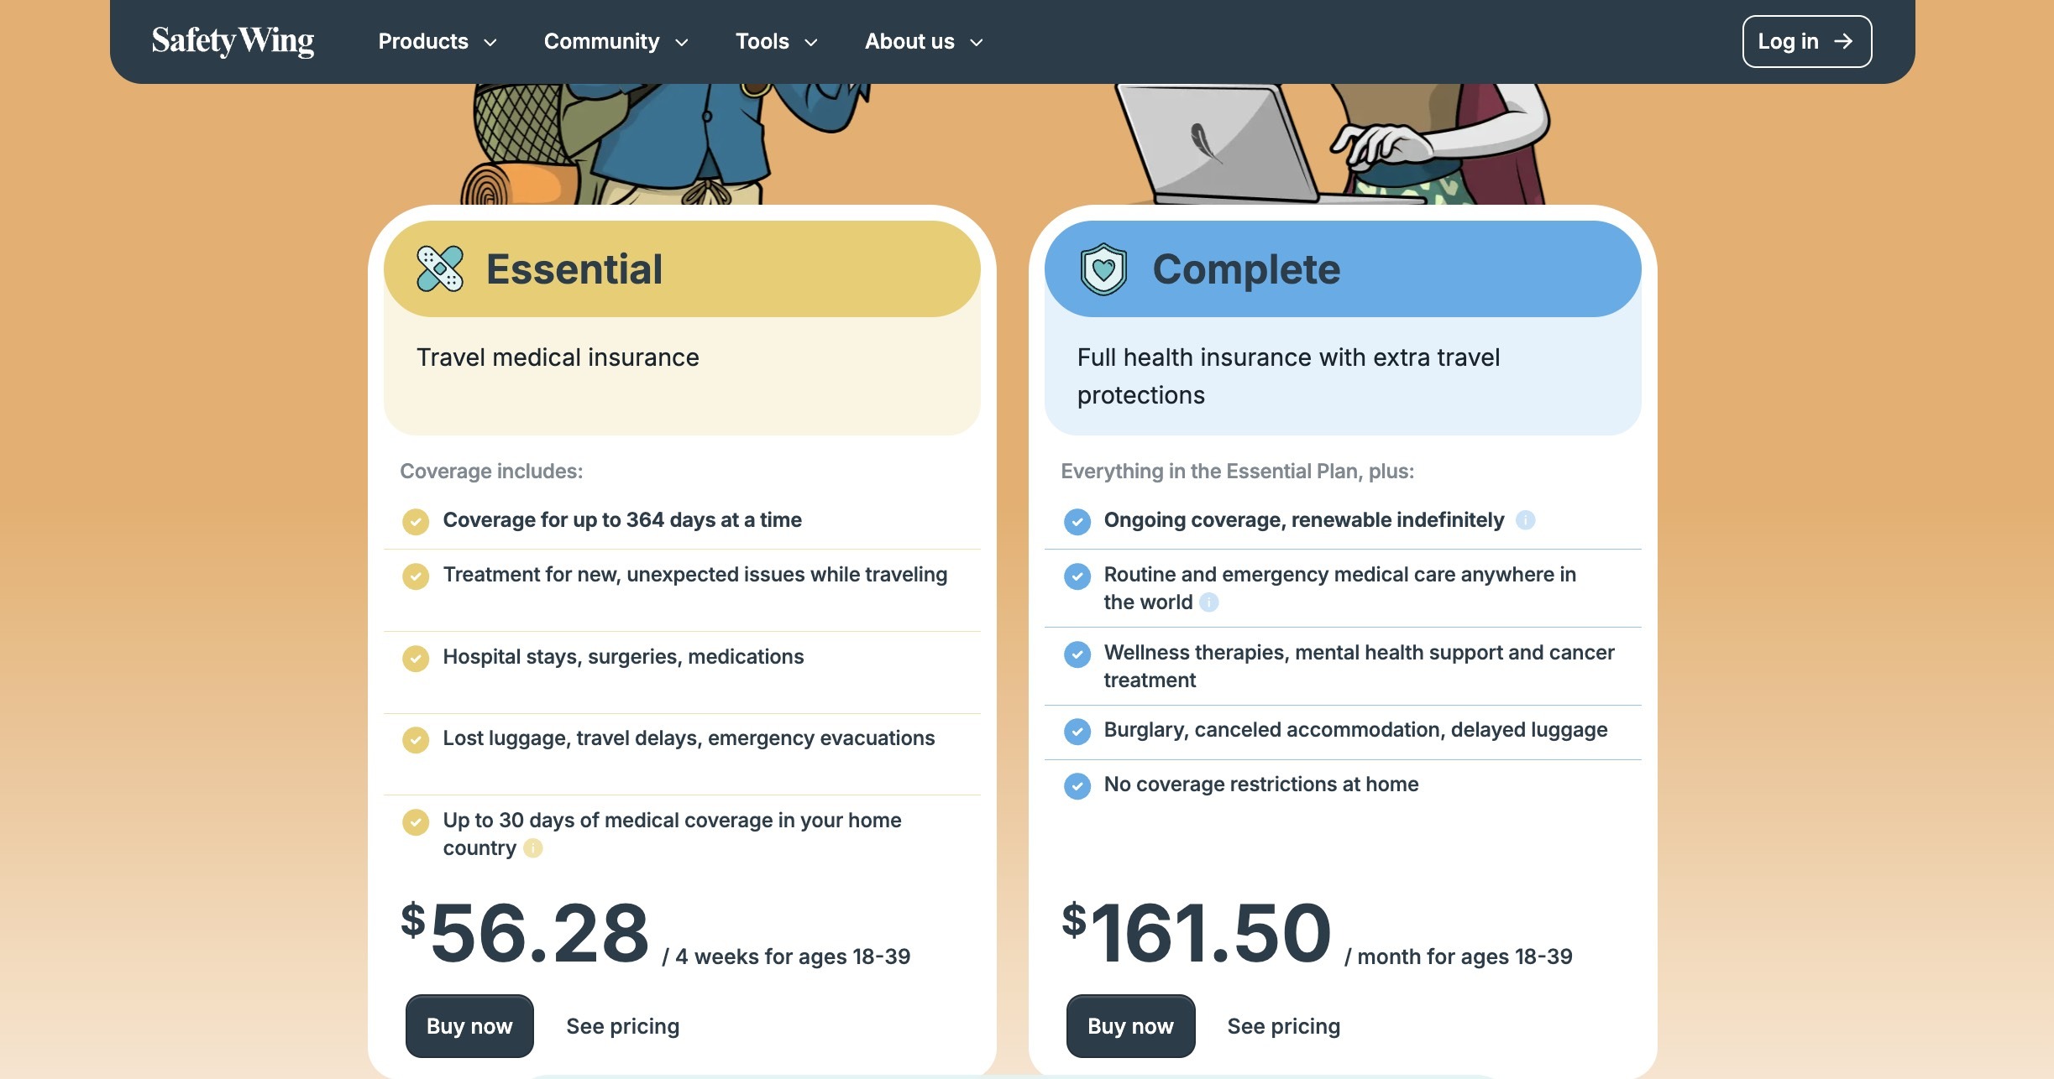Click the laptop illustration above Complete plan
This screenshot has height=1079, width=2054.
point(1218,143)
